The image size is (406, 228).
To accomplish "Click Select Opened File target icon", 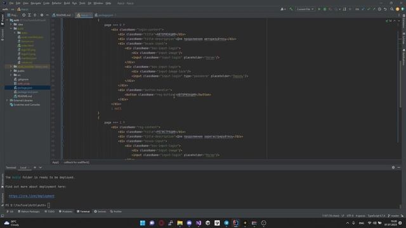I will [24, 15].
